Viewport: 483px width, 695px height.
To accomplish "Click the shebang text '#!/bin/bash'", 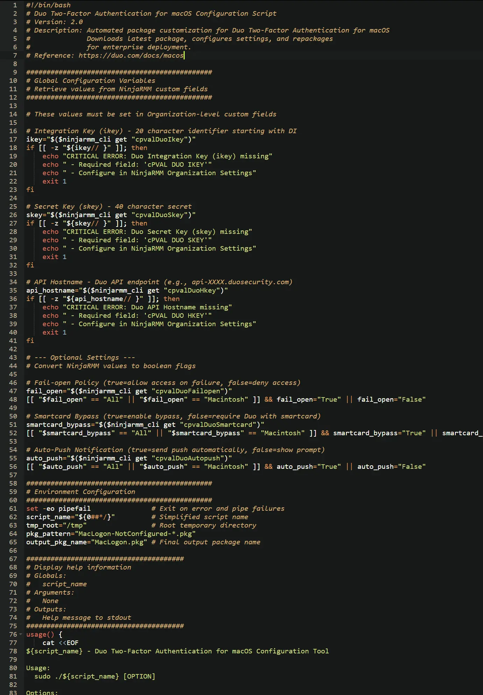I will coord(49,5).
